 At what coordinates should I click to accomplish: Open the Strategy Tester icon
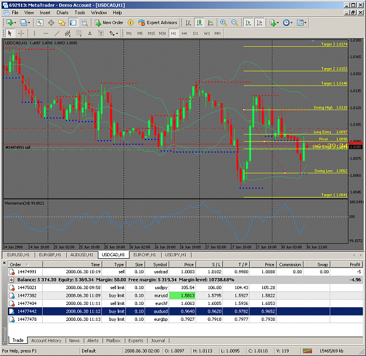click(84, 23)
